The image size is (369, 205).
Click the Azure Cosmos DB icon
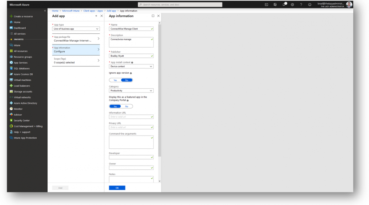(x=11, y=74)
